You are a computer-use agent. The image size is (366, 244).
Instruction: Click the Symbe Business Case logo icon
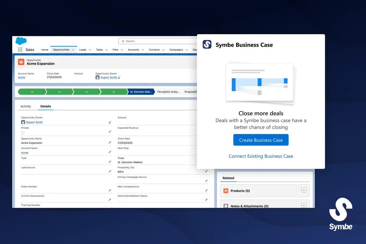click(x=207, y=45)
